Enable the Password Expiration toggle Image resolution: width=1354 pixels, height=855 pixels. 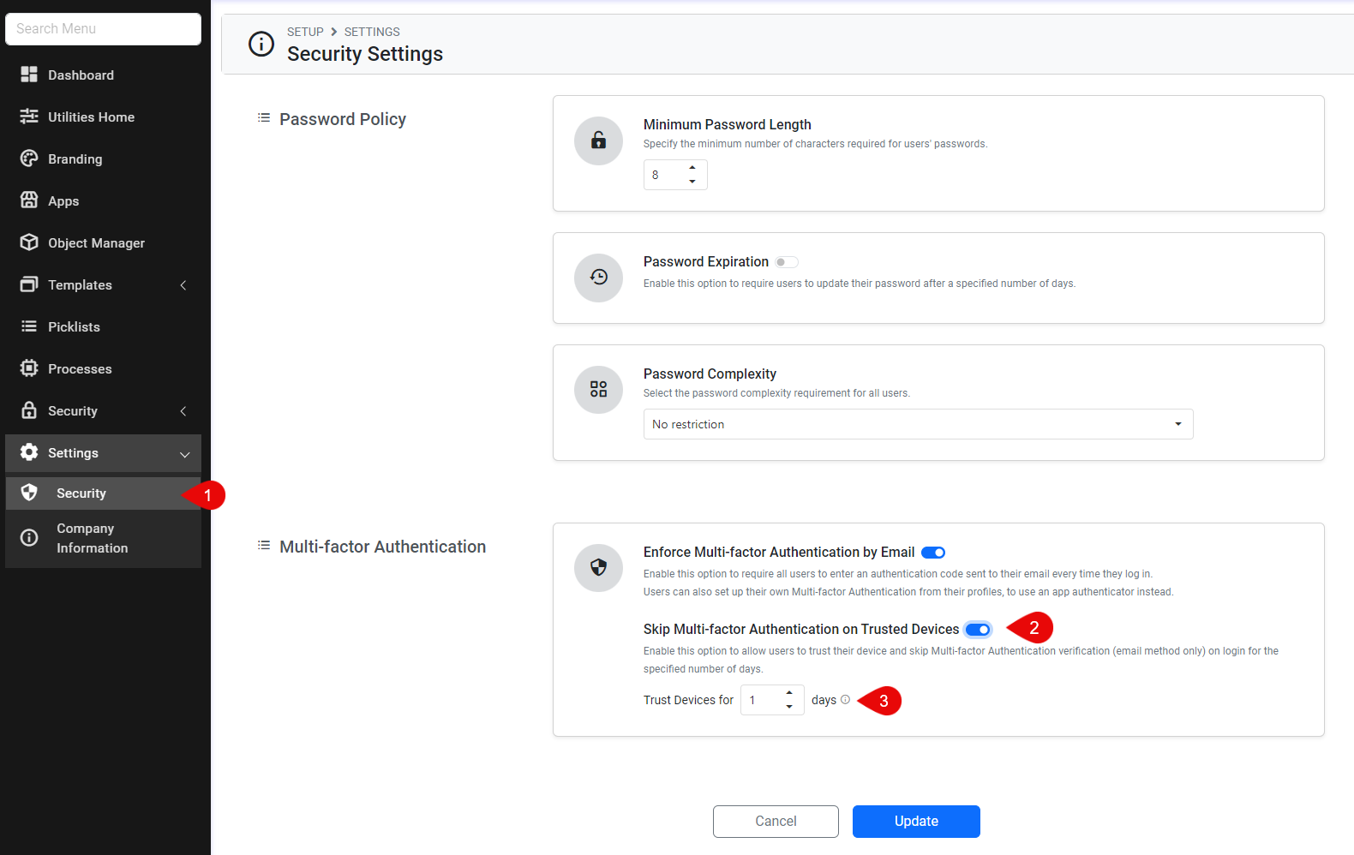[786, 262]
